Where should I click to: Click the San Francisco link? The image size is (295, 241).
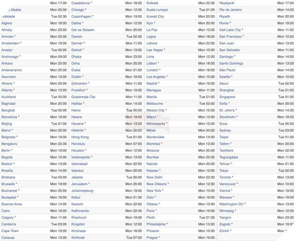click(230, 37)
